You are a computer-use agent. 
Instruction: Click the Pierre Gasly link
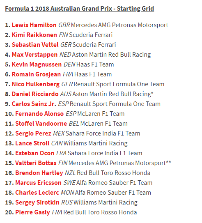(x=32, y=212)
